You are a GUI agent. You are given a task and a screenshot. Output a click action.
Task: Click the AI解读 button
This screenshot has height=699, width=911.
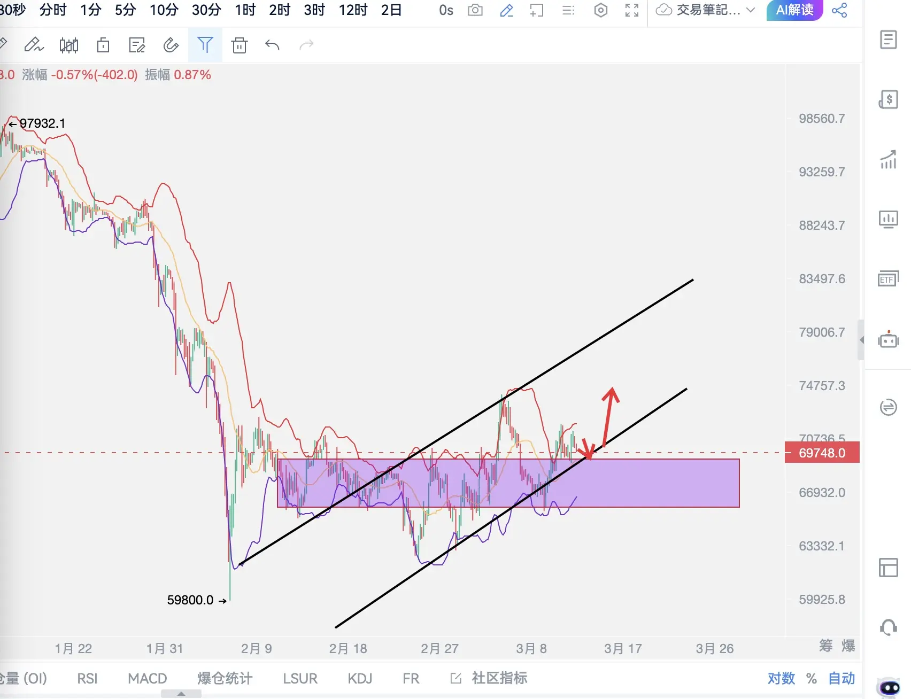(794, 10)
